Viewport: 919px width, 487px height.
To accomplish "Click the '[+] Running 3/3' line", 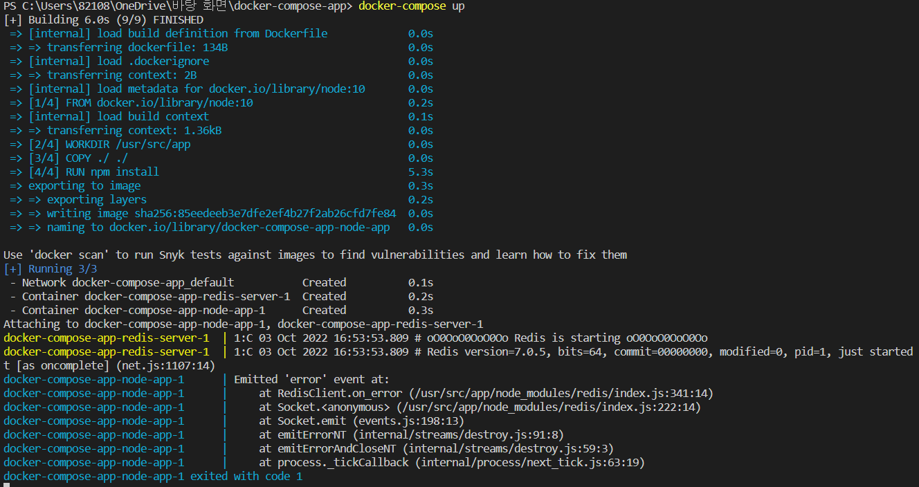I will coord(51,269).
